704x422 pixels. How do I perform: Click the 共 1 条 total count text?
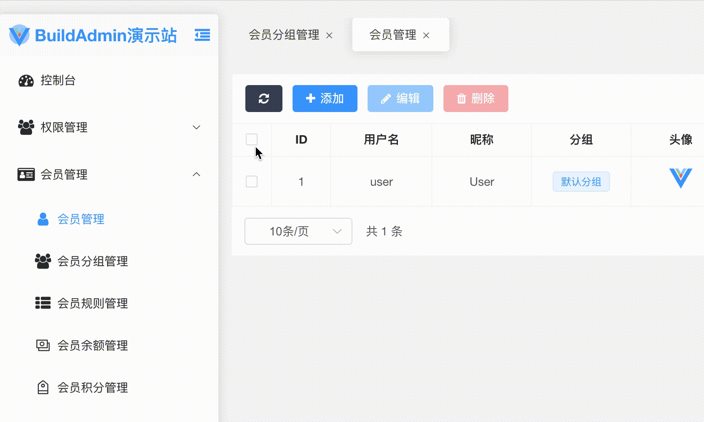[x=384, y=231]
